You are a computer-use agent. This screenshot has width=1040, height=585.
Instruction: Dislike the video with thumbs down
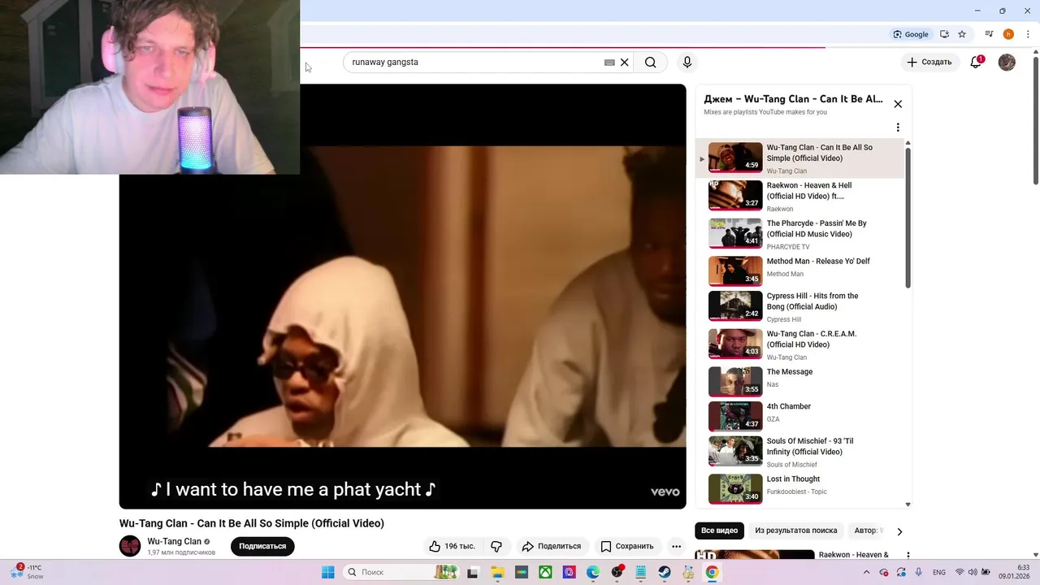496,547
